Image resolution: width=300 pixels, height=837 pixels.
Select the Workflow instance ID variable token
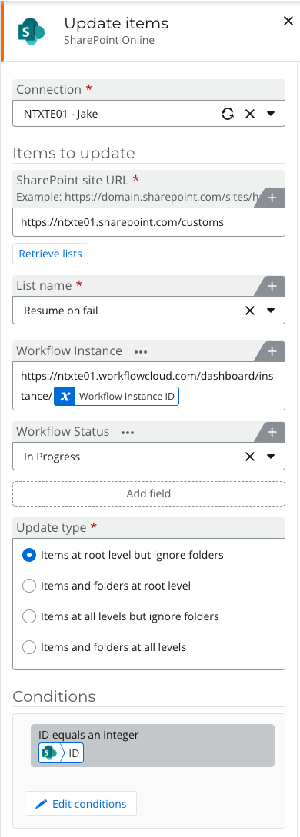(116, 397)
